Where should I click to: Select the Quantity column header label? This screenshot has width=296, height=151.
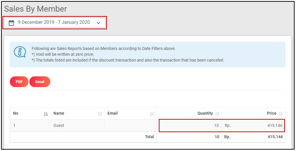205,113
